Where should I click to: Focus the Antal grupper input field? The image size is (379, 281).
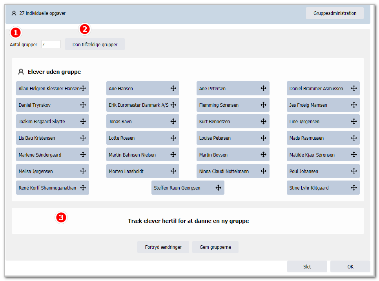[51, 44]
